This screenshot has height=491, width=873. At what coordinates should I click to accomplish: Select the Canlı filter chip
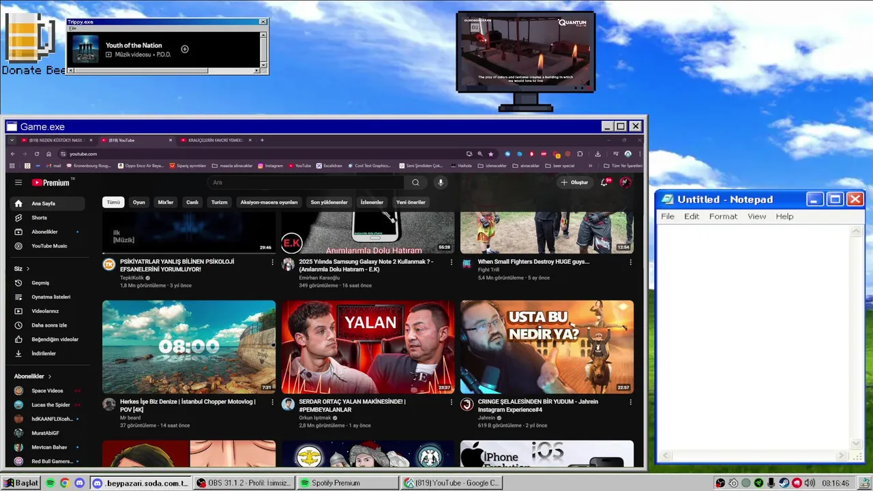coord(192,203)
